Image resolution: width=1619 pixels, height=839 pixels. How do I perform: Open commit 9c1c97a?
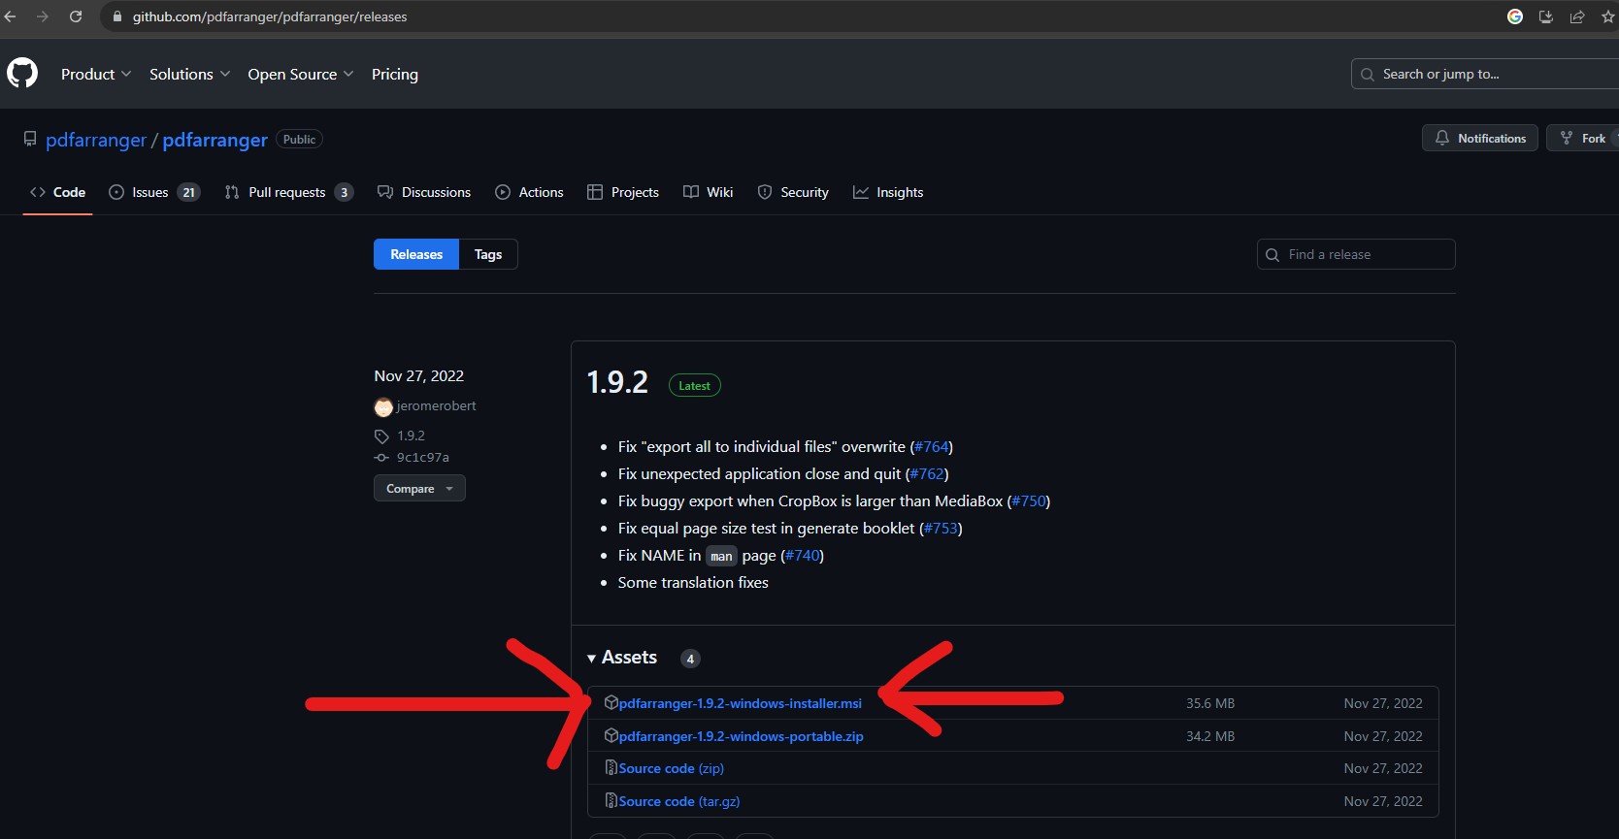422,457
